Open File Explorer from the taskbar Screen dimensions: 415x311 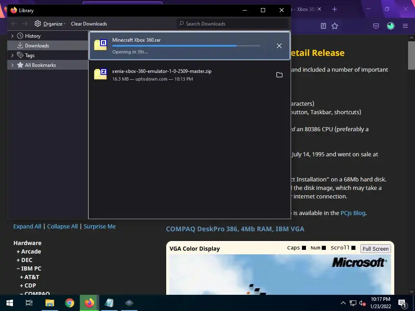pyautogui.click(x=49, y=303)
